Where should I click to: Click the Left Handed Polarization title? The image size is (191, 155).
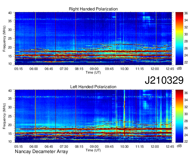click(93, 87)
